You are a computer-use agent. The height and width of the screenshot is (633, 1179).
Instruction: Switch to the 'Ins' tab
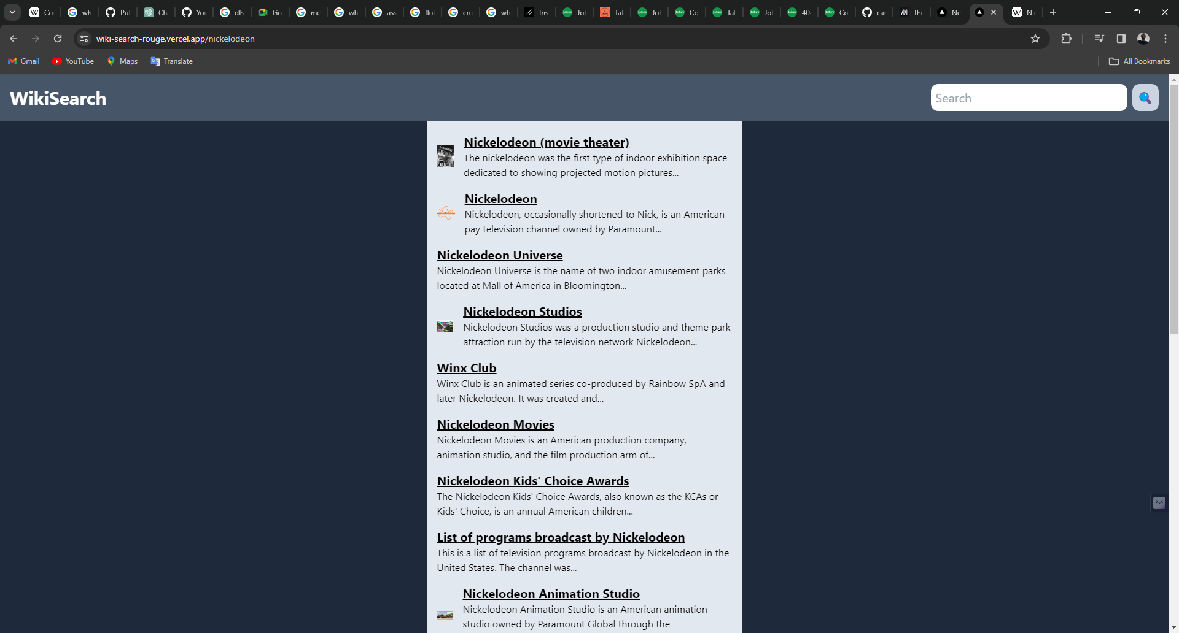click(537, 12)
